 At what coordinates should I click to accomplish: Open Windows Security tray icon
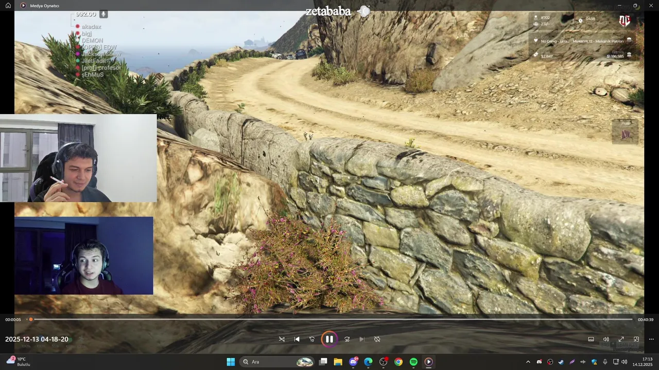594,362
